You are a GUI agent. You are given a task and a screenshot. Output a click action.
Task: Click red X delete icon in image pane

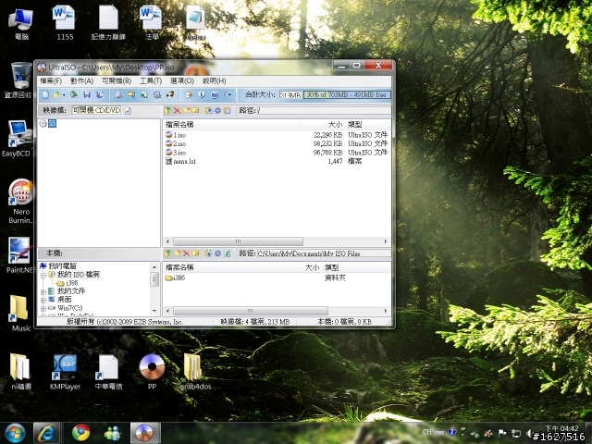(x=177, y=110)
